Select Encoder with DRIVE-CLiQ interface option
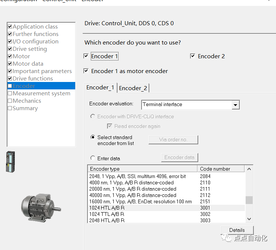Viewport: 276px width, 250px height. click(x=93, y=116)
